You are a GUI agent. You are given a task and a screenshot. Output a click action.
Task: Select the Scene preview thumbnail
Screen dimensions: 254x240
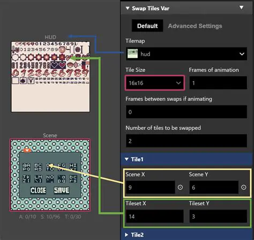click(50, 175)
